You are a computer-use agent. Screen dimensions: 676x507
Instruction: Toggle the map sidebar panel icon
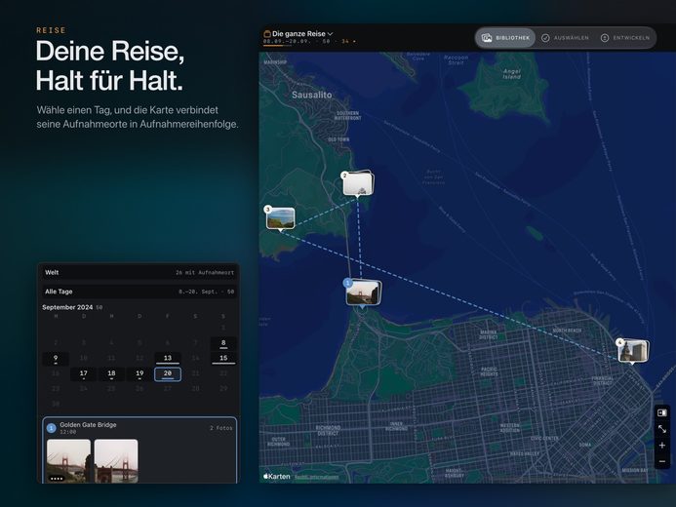tap(662, 412)
